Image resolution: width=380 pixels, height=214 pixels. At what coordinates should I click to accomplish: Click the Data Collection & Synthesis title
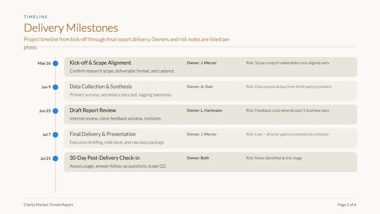pyautogui.click(x=101, y=87)
